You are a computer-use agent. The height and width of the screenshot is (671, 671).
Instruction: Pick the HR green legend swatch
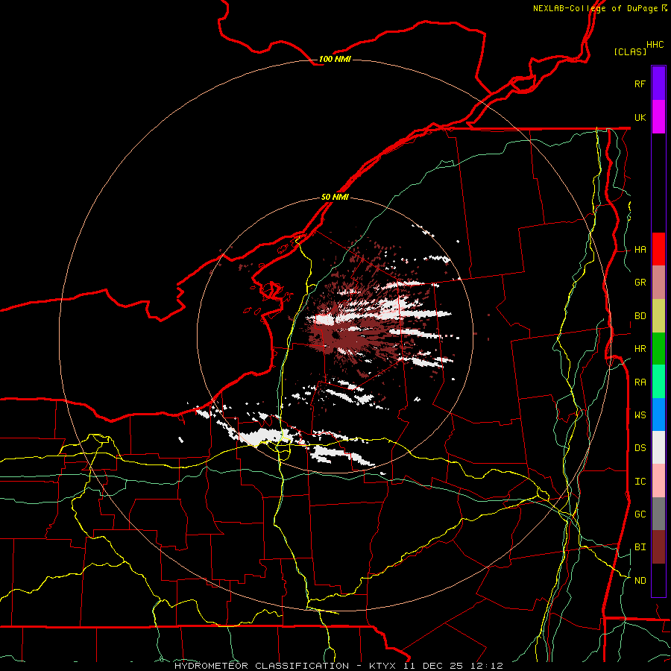tap(658, 348)
